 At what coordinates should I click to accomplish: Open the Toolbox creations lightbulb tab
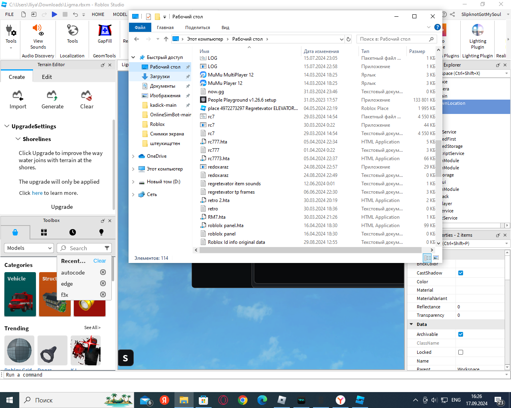point(101,232)
